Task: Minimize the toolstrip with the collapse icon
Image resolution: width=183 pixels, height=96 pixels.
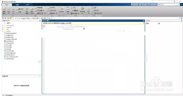Action: click(182, 5)
